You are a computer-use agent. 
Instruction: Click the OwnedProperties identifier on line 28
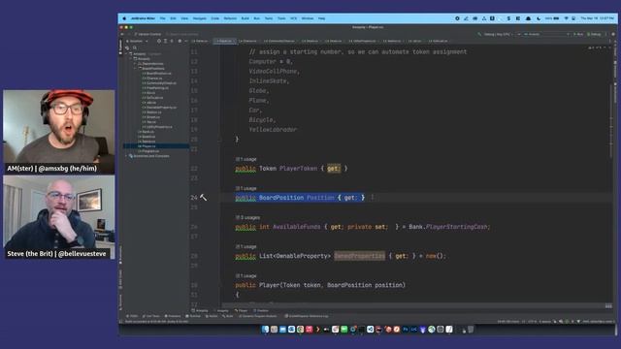[x=359, y=256]
